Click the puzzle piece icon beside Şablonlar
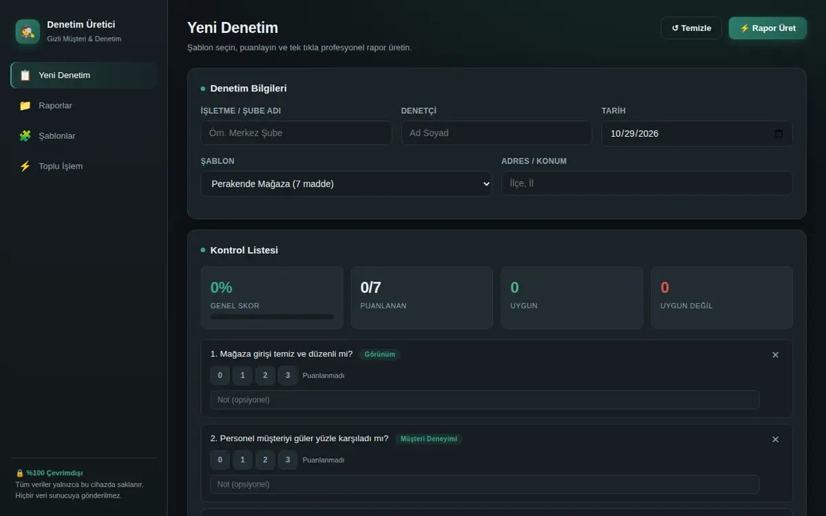Image resolution: width=826 pixels, height=516 pixels. pos(25,136)
